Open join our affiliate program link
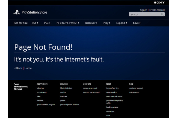Image resolution: width=177 pixels, height=118 pixels. 46,105
